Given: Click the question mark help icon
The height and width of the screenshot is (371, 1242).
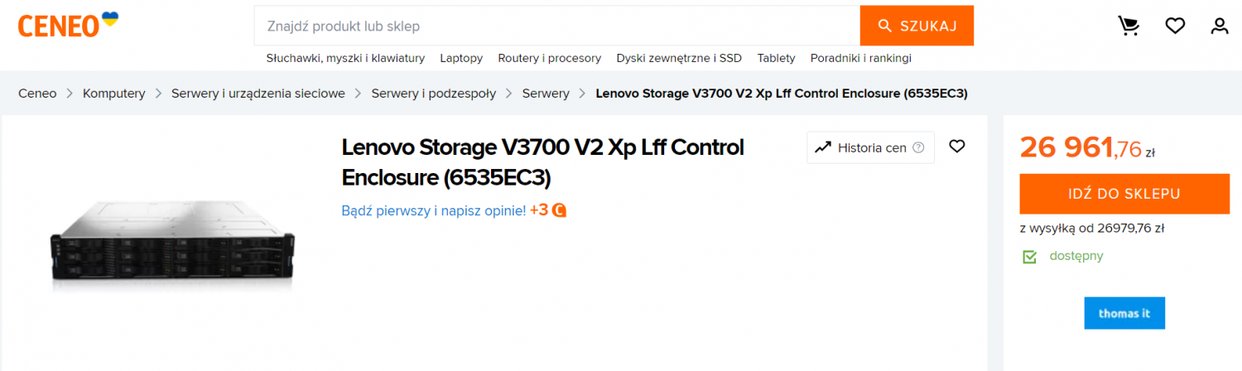Looking at the screenshot, I should [x=918, y=148].
